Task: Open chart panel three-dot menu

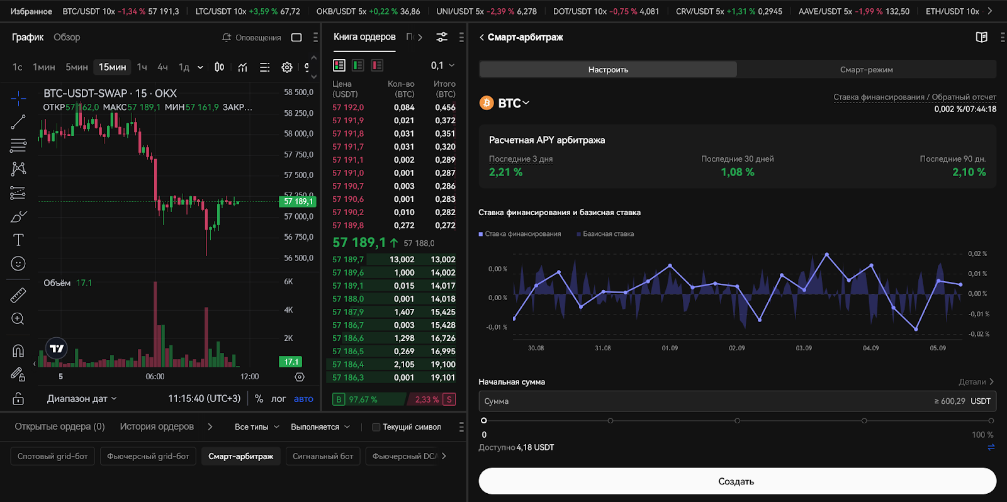Action: (315, 38)
